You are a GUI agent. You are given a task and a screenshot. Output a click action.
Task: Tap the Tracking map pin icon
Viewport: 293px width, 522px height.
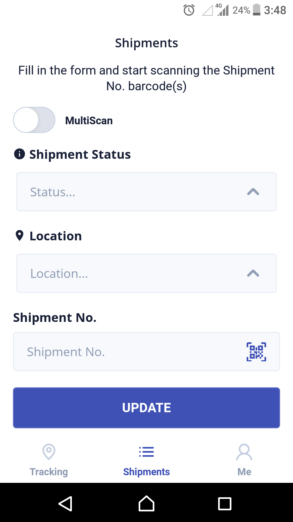[x=49, y=452]
